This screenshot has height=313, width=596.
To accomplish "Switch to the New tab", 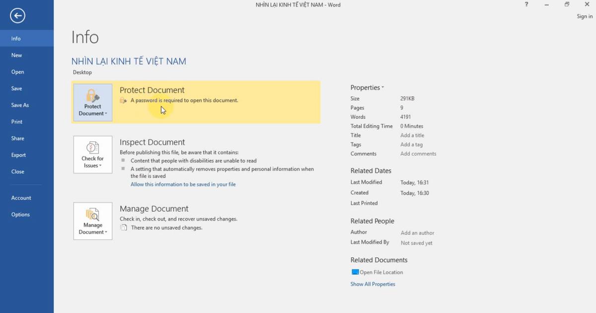I will [16, 55].
